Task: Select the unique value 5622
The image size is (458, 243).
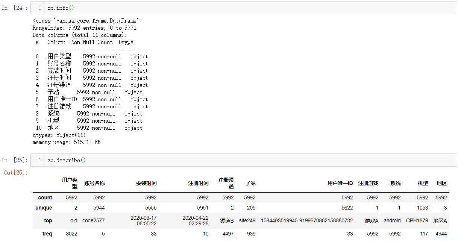Action: pyautogui.click(x=347, y=208)
